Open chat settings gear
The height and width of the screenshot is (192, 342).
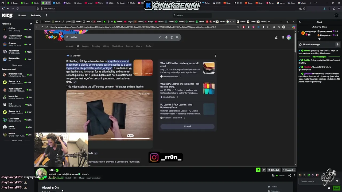329,188
